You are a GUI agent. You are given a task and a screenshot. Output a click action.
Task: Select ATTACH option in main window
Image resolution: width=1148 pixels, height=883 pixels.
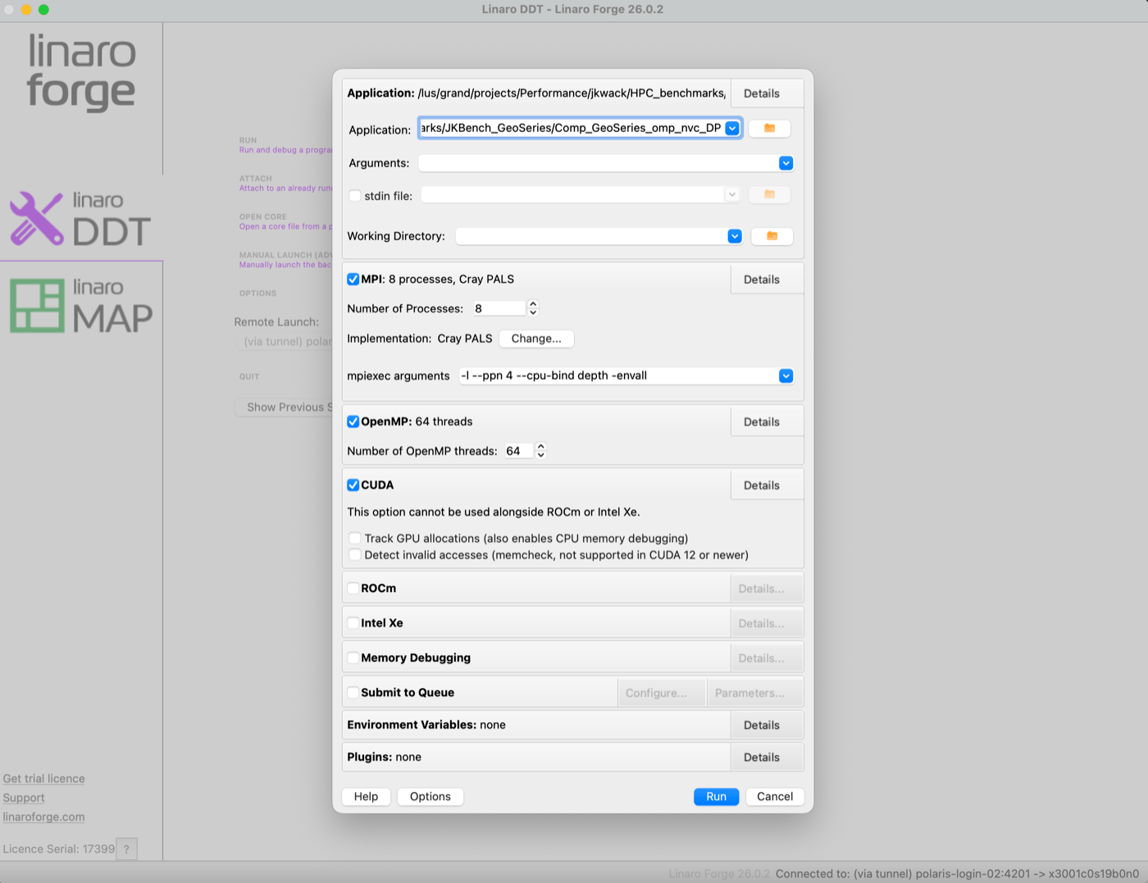click(285, 184)
